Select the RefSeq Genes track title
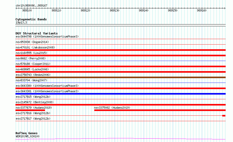This screenshot has width=233, height=142. tap(26, 133)
